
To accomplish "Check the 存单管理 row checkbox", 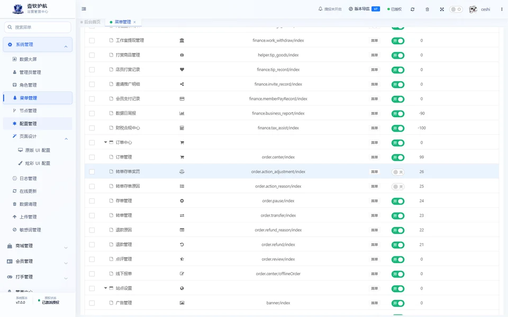I will click(x=92, y=201).
